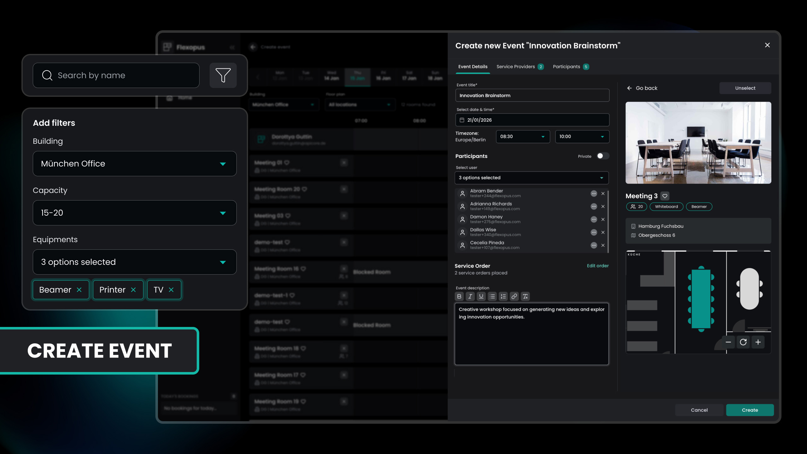Click the filter funnel icon
Image resolution: width=807 pixels, height=454 pixels.
[x=223, y=75]
